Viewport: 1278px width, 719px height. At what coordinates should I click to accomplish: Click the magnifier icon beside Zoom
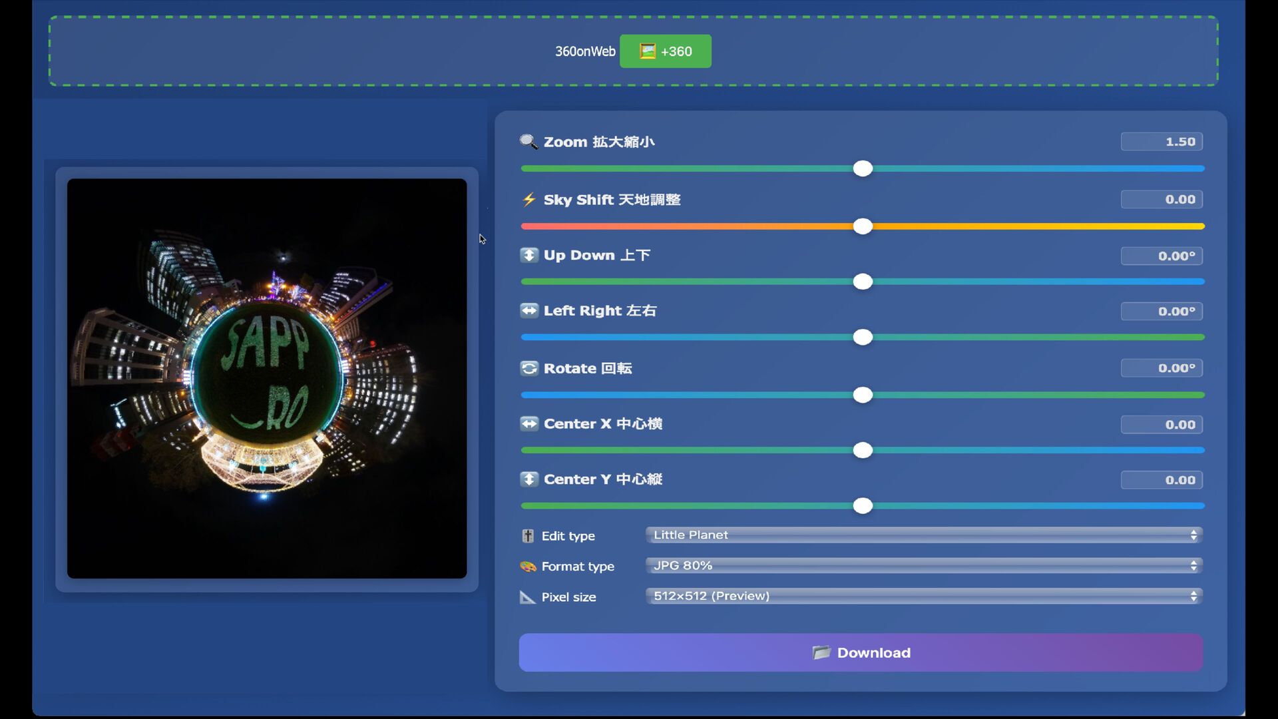pyautogui.click(x=529, y=142)
